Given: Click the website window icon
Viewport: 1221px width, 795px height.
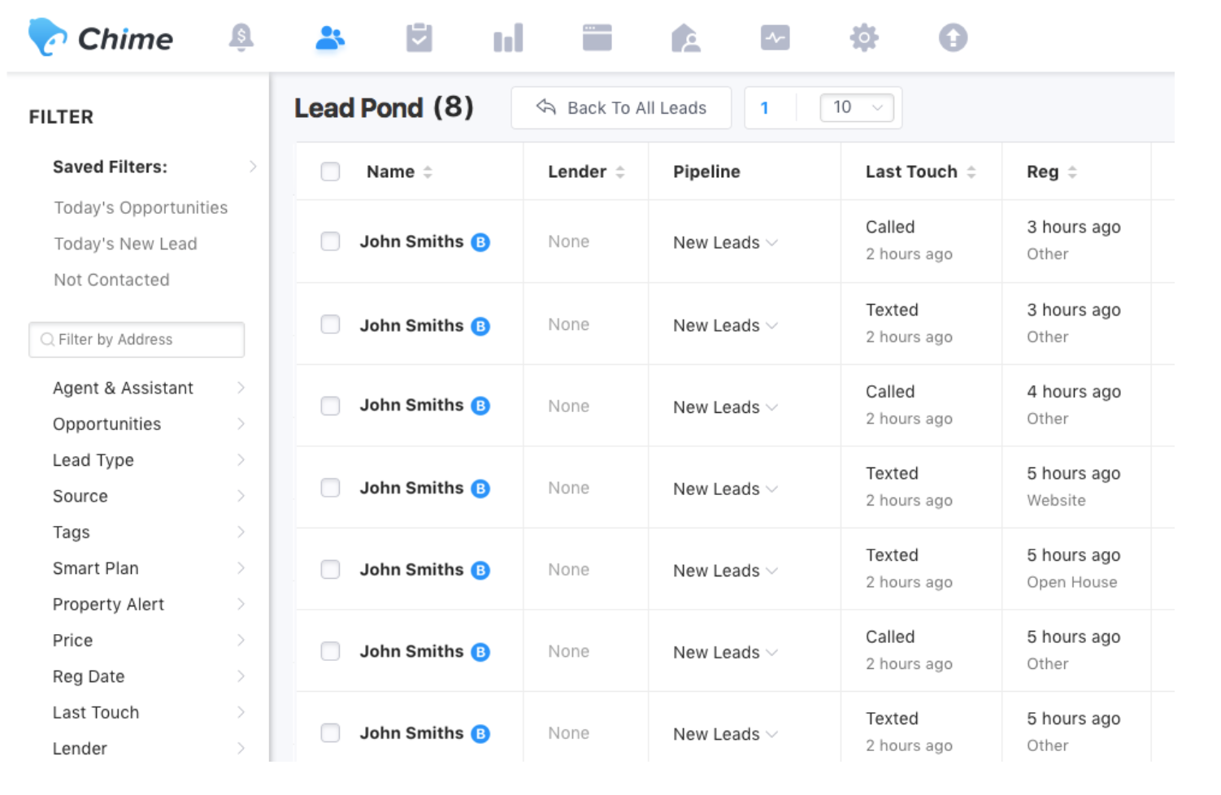Looking at the screenshot, I should click(597, 37).
